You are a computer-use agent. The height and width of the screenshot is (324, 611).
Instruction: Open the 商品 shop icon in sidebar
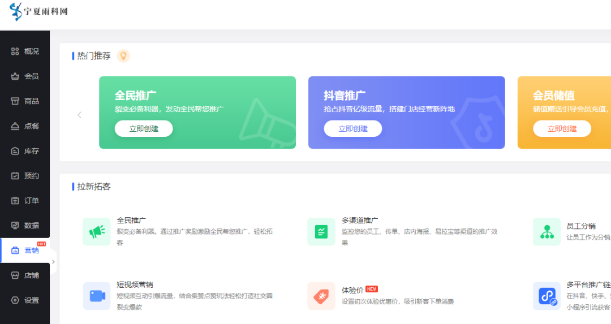[x=15, y=101]
